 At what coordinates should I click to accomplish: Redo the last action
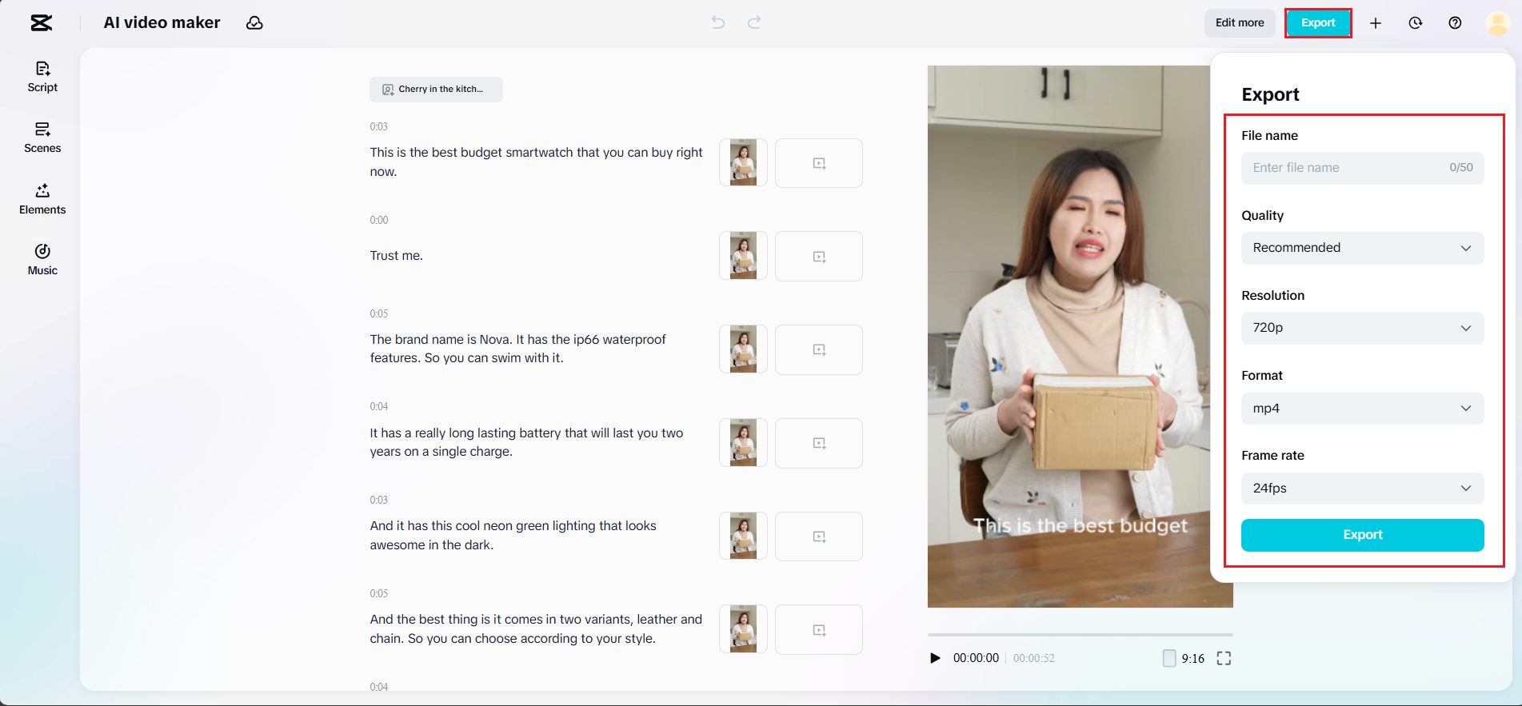click(x=754, y=22)
